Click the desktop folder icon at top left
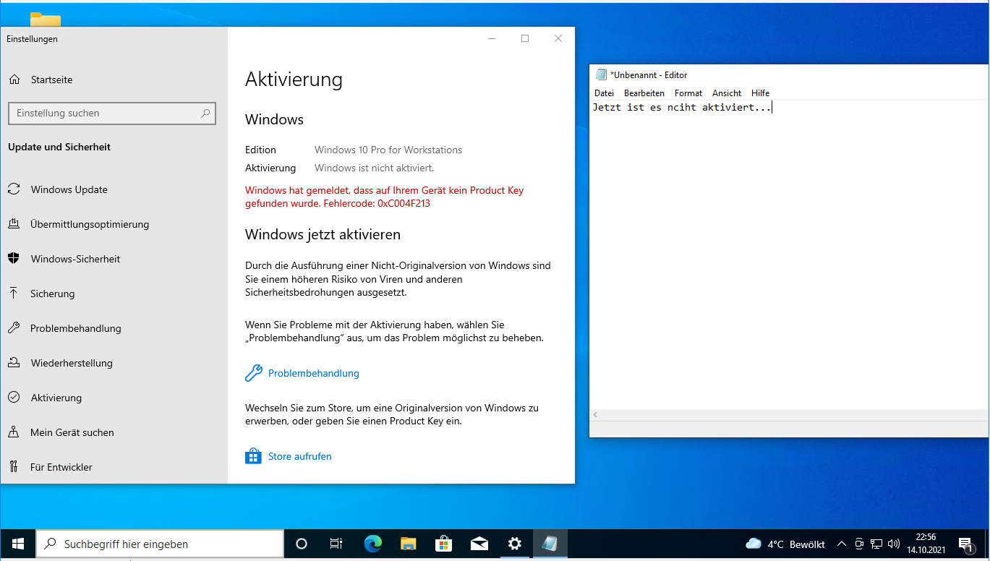Screen dimensions: 990x561 pos(46,19)
